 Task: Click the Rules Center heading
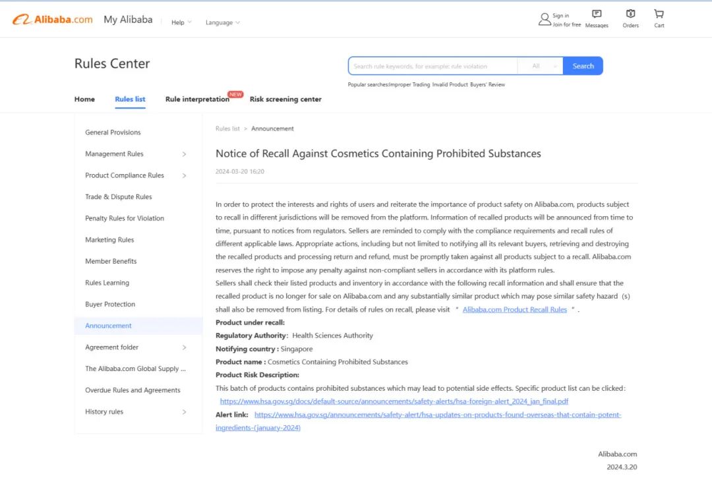coord(112,63)
